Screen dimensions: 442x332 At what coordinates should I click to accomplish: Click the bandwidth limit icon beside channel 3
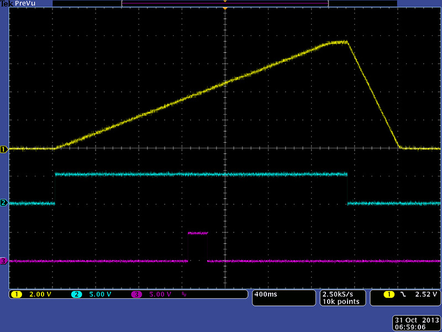(184, 294)
